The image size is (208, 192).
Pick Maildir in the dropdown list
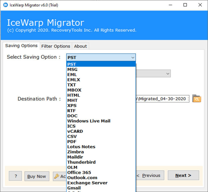[101, 157]
